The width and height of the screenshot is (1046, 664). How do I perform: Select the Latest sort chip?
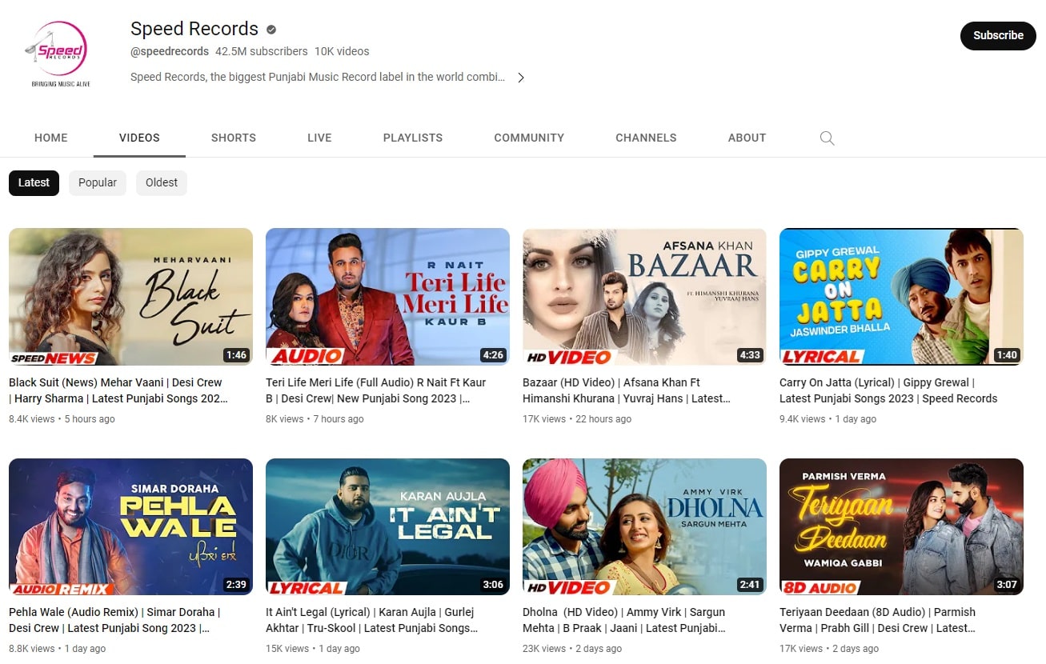(34, 182)
